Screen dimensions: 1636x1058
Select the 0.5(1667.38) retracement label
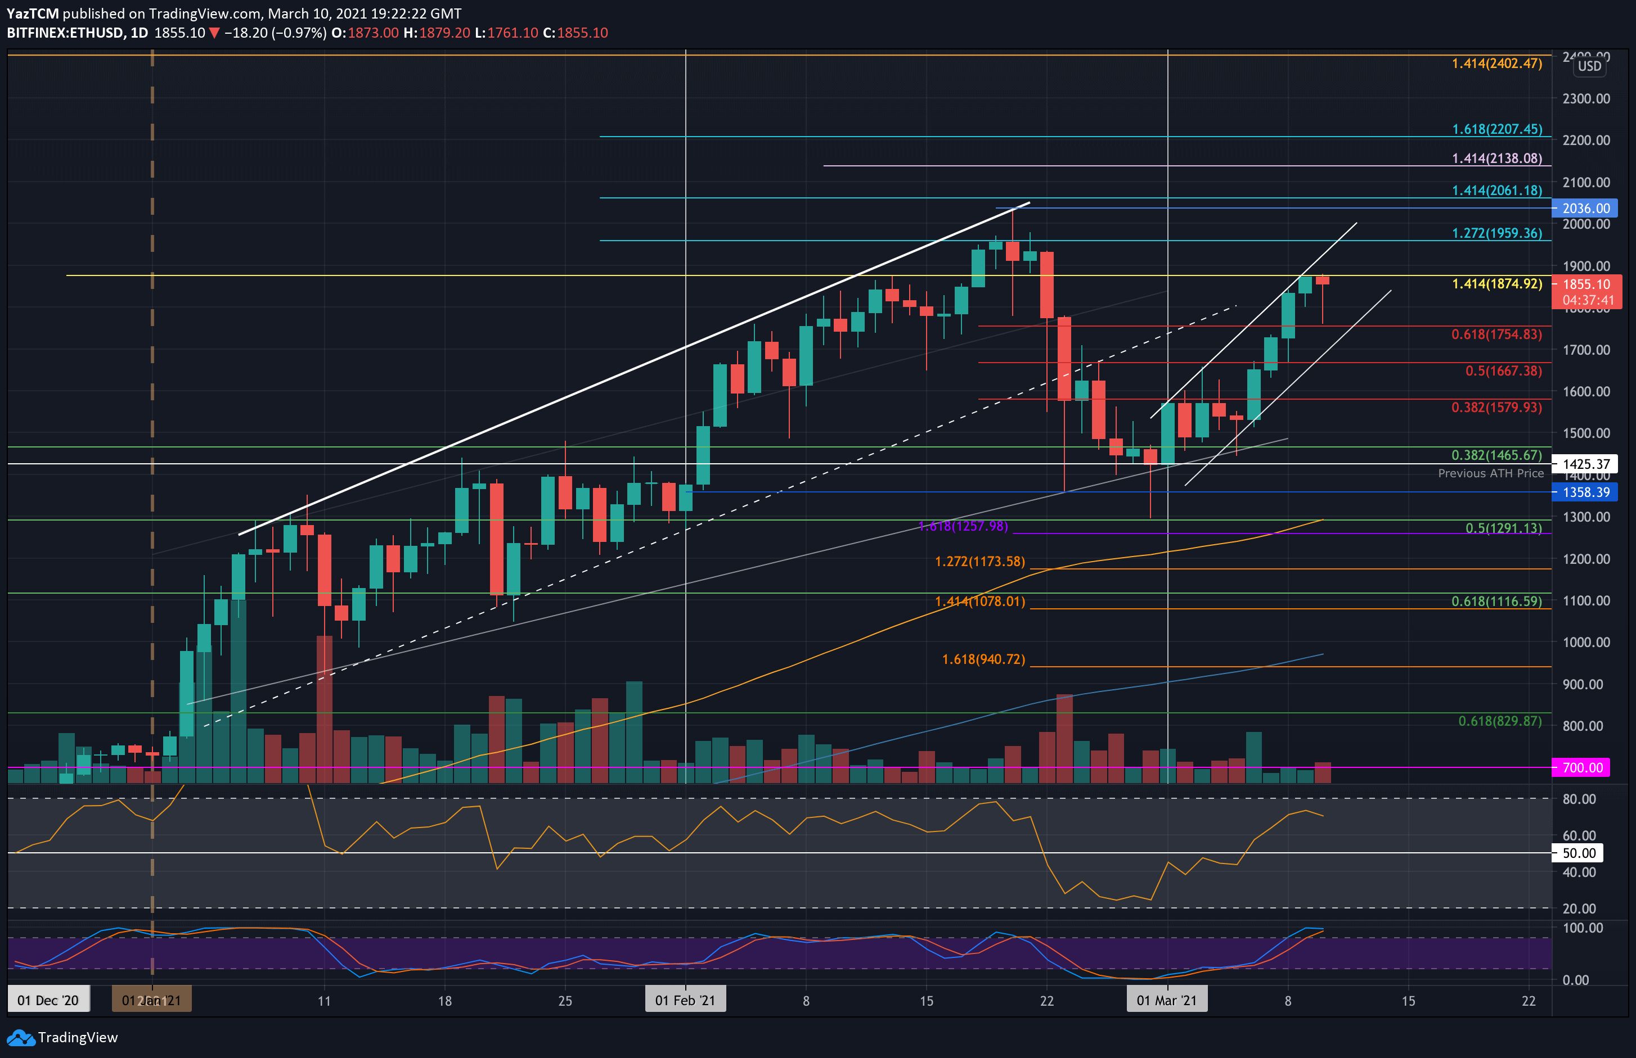pyautogui.click(x=1503, y=371)
